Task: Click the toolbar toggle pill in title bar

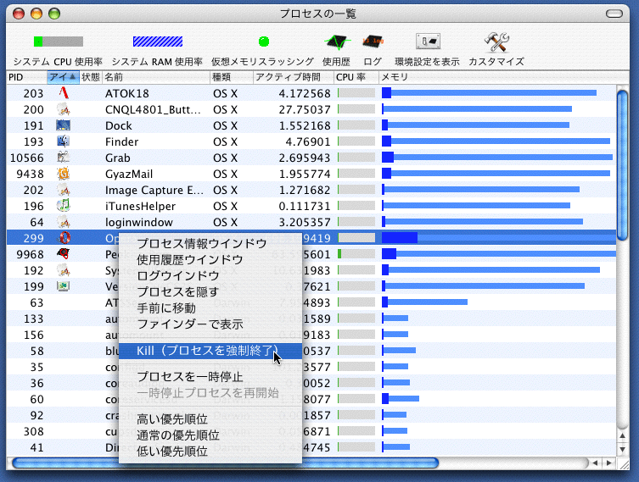Action: pos(614,14)
